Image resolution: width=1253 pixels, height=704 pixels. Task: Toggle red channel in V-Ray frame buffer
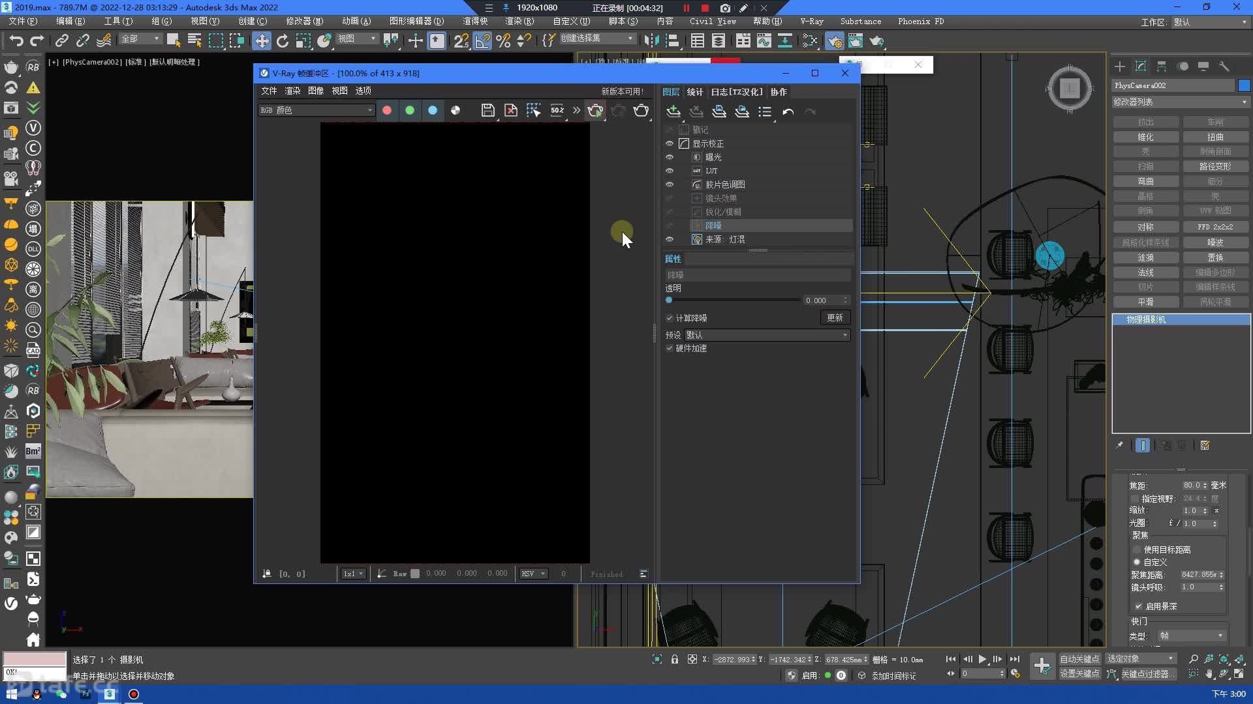[387, 110]
